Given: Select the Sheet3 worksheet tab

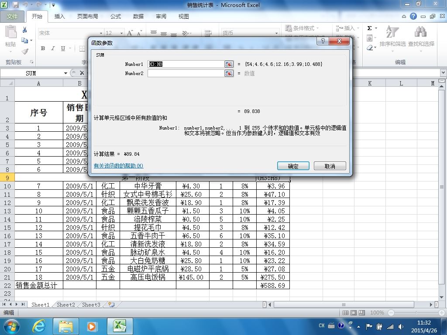Looking at the screenshot, I should pyautogui.click(x=91, y=304).
